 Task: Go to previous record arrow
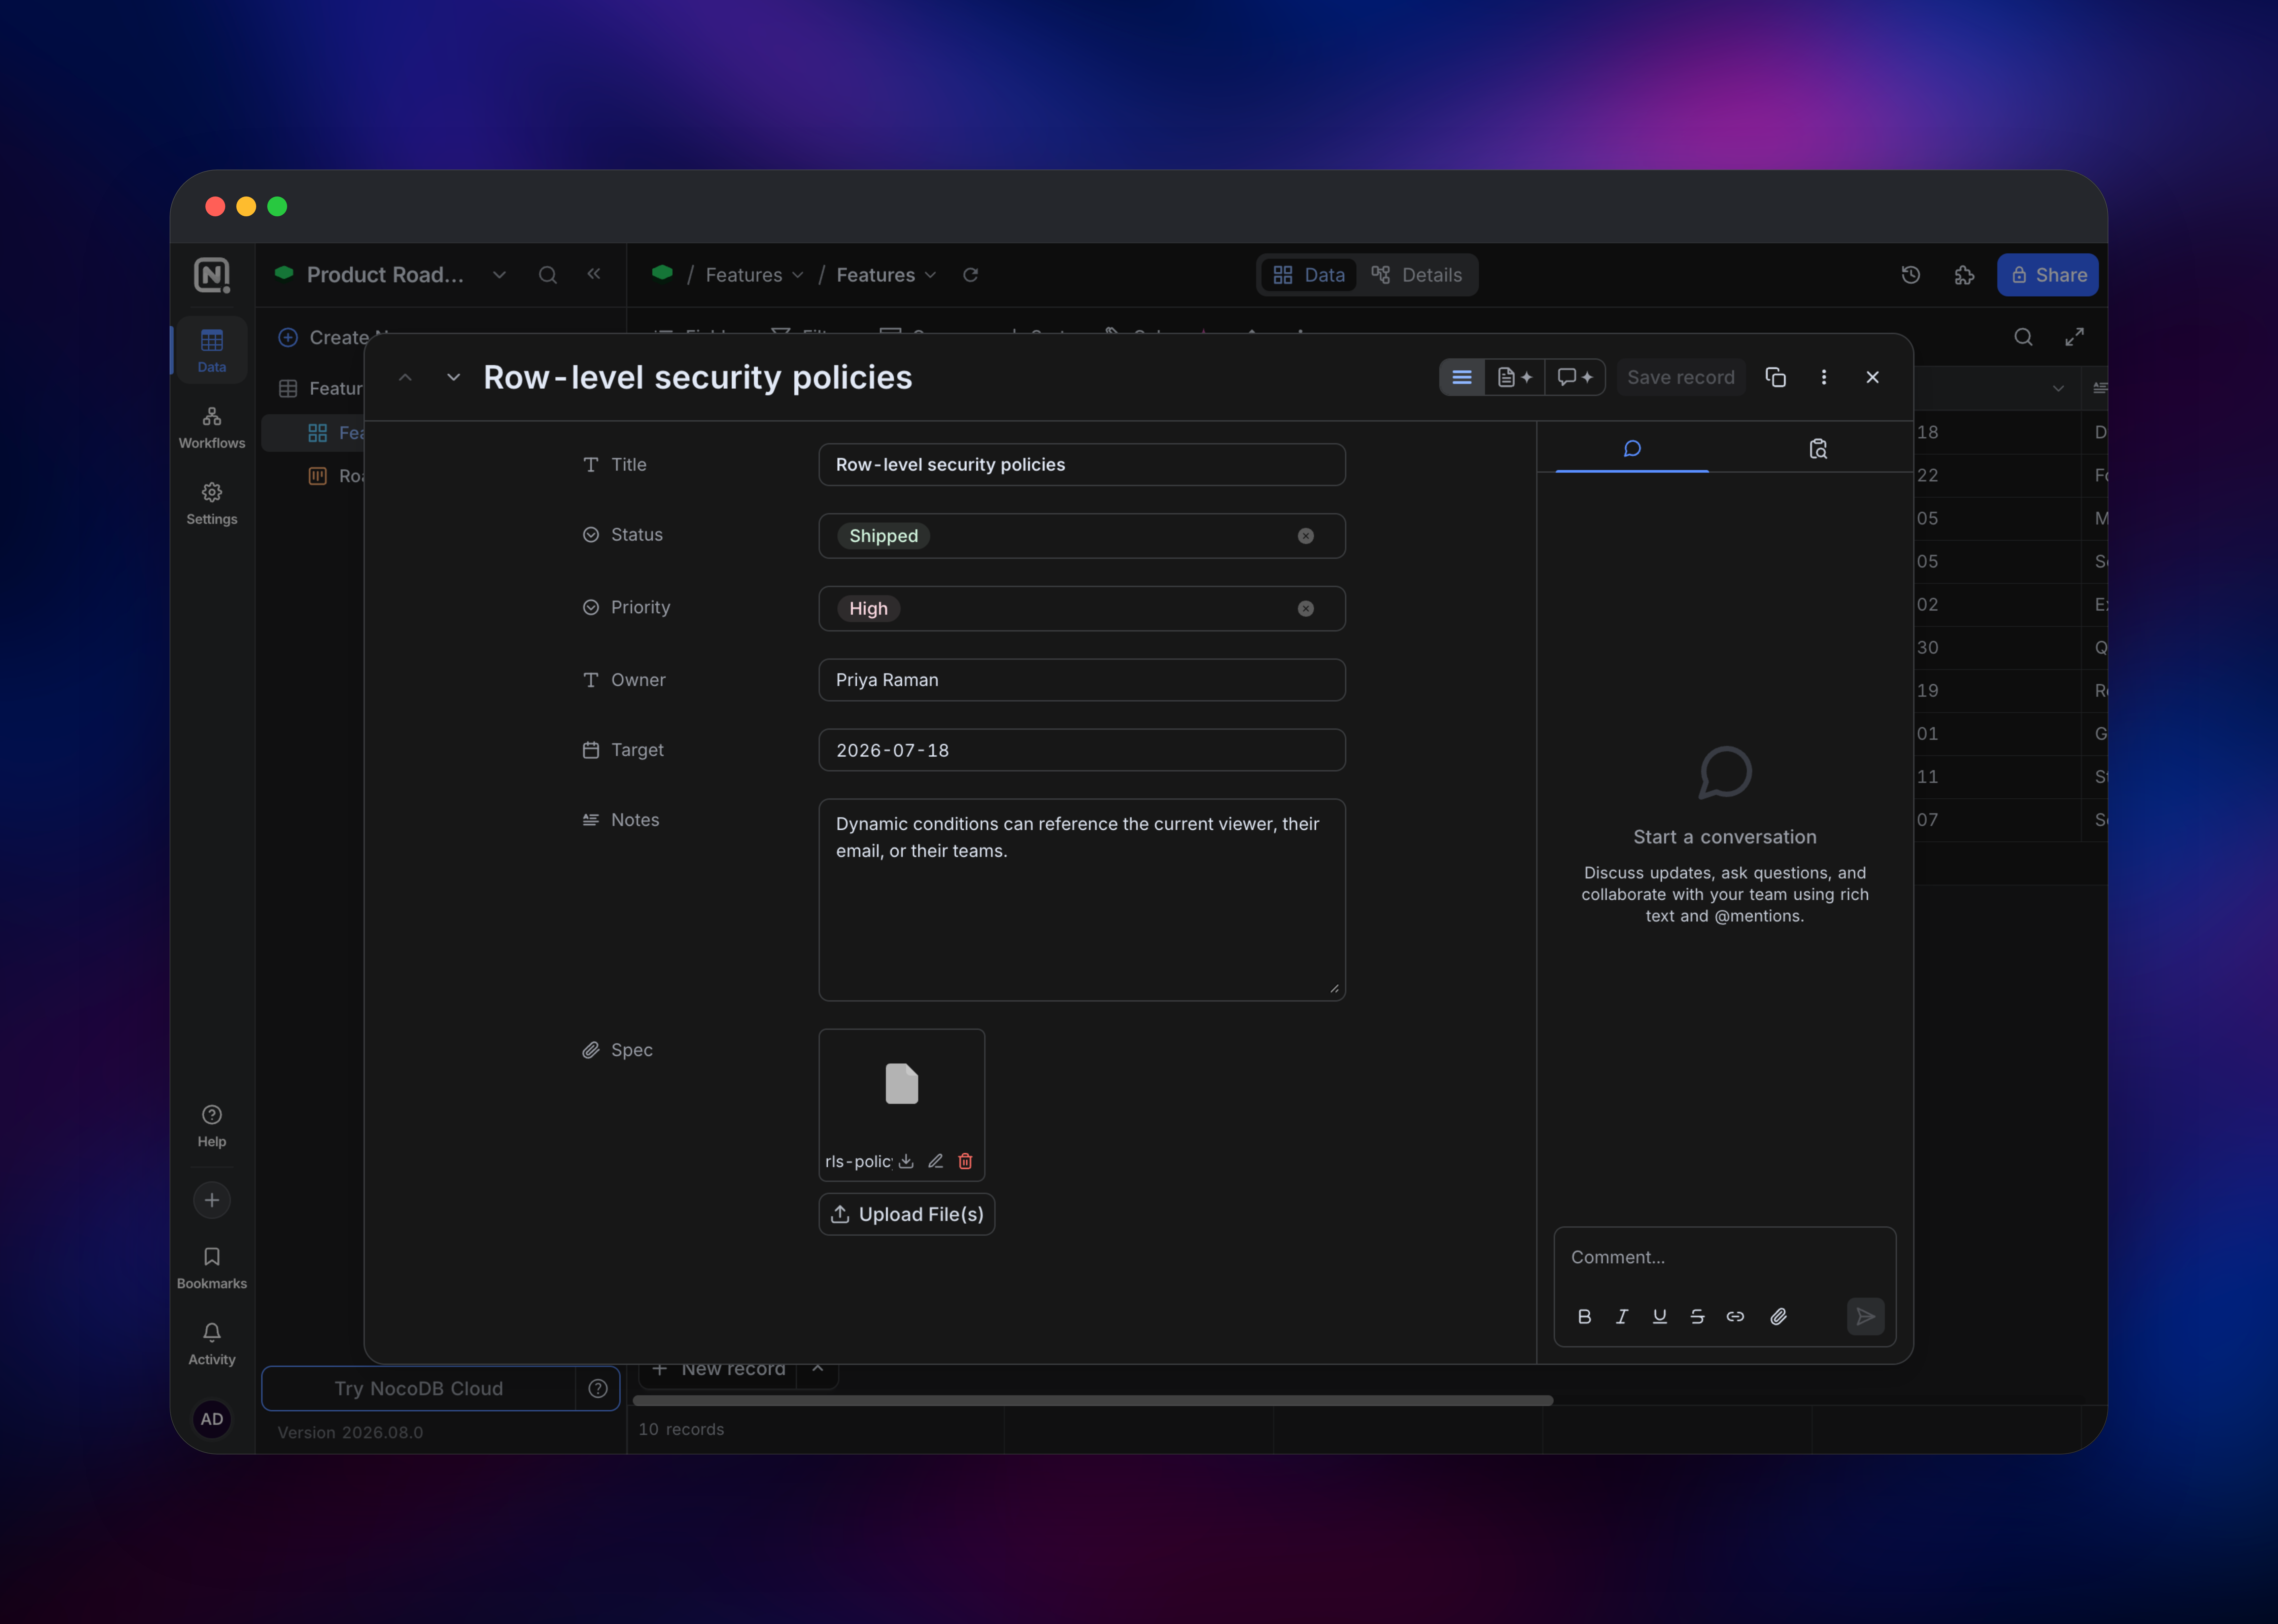pos(405,377)
